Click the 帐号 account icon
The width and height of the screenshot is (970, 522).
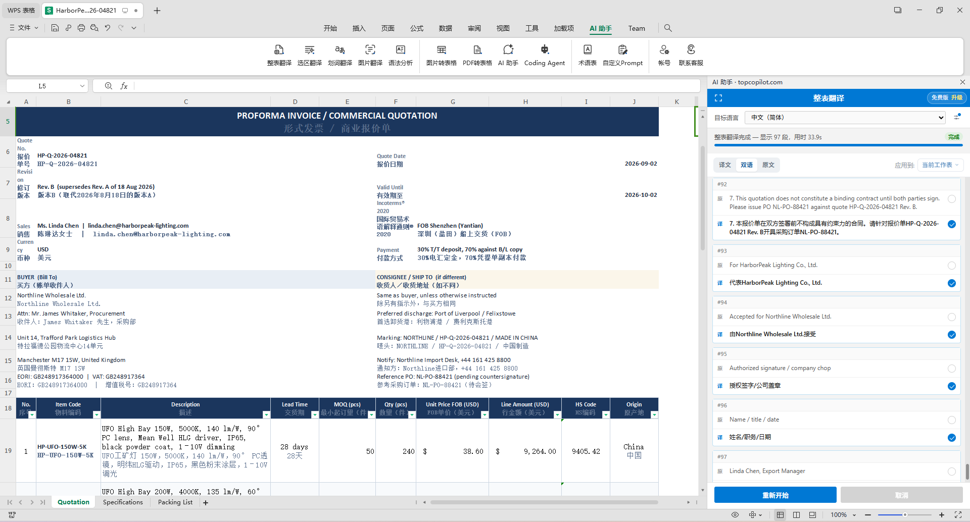coord(664,55)
